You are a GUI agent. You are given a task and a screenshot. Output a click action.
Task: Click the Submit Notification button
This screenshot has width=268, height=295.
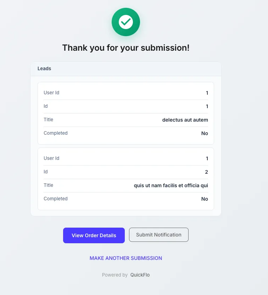click(x=158, y=235)
